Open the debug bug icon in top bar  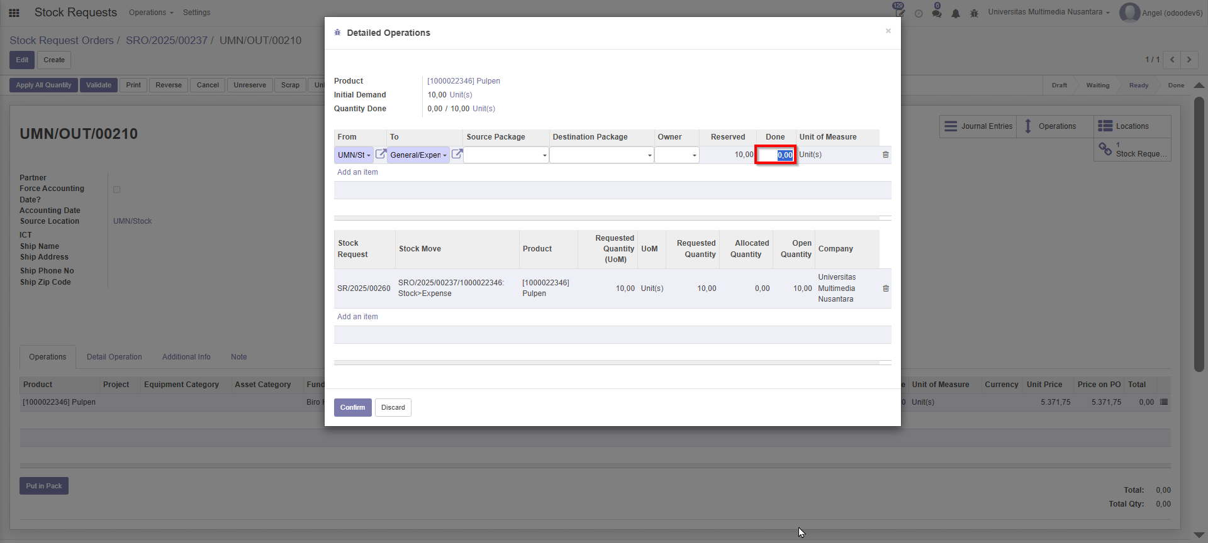pyautogui.click(x=974, y=13)
